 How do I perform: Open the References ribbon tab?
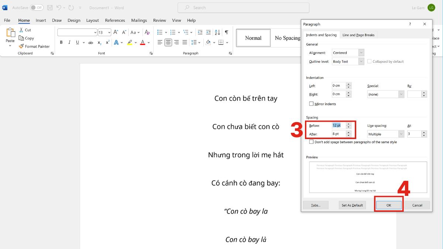[x=115, y=20]
